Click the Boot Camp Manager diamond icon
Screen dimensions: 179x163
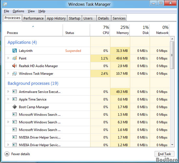coord(15,107)
